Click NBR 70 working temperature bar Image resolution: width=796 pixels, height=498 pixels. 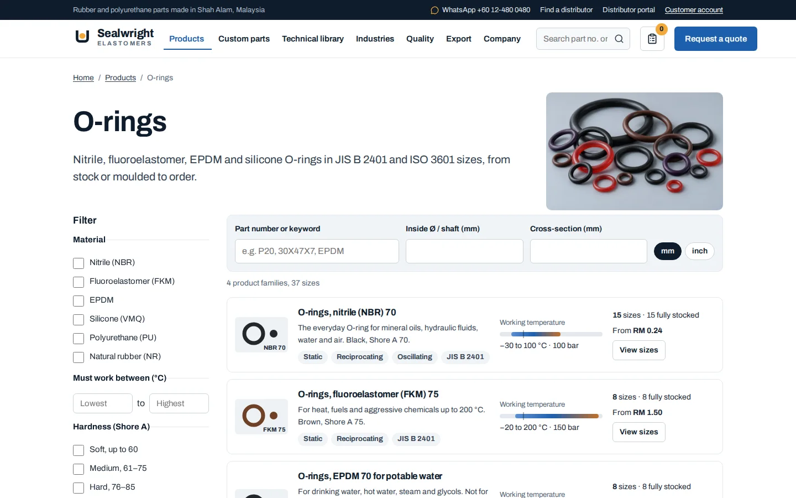tap(551, 334)
